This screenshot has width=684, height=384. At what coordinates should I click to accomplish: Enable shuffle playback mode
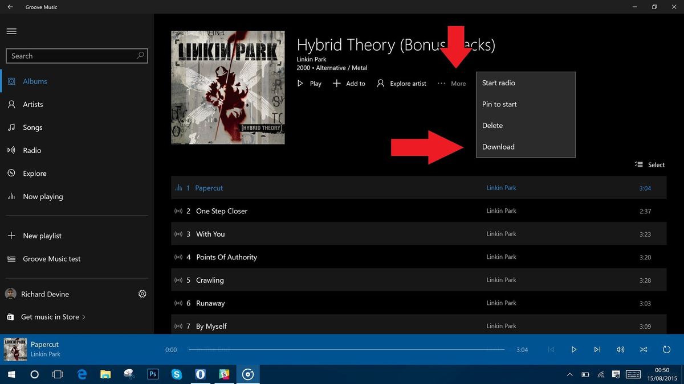[x=643, y=349]
